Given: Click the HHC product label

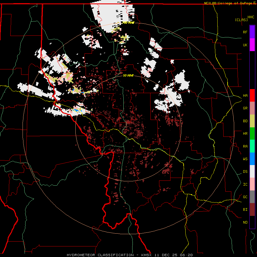Looking at the screenshot, I should tap(251, 17).
